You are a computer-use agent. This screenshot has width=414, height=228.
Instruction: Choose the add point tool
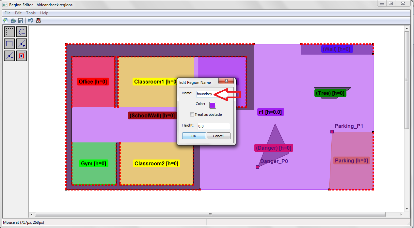click(22, 44)
